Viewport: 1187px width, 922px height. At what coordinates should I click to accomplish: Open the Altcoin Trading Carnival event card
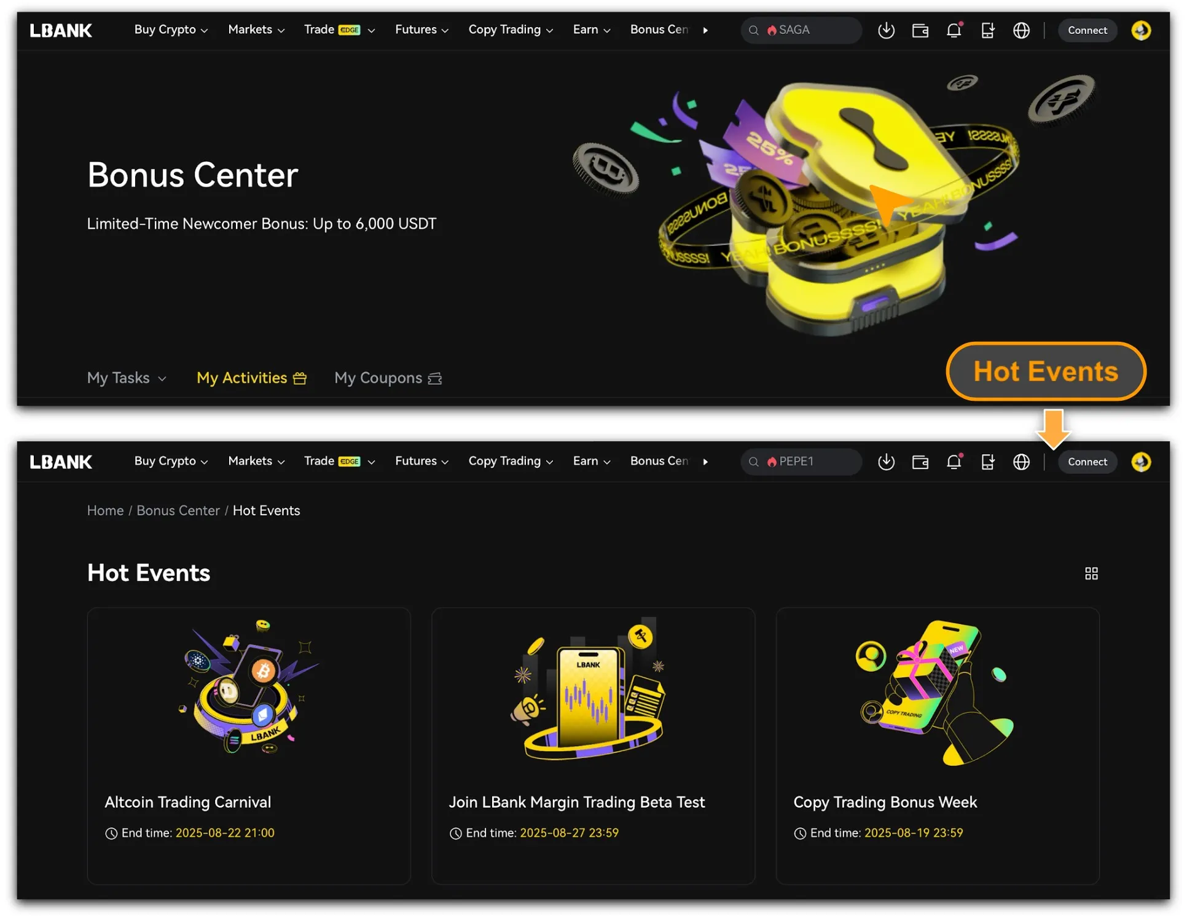pyautogui.click(x=249, y=746)
